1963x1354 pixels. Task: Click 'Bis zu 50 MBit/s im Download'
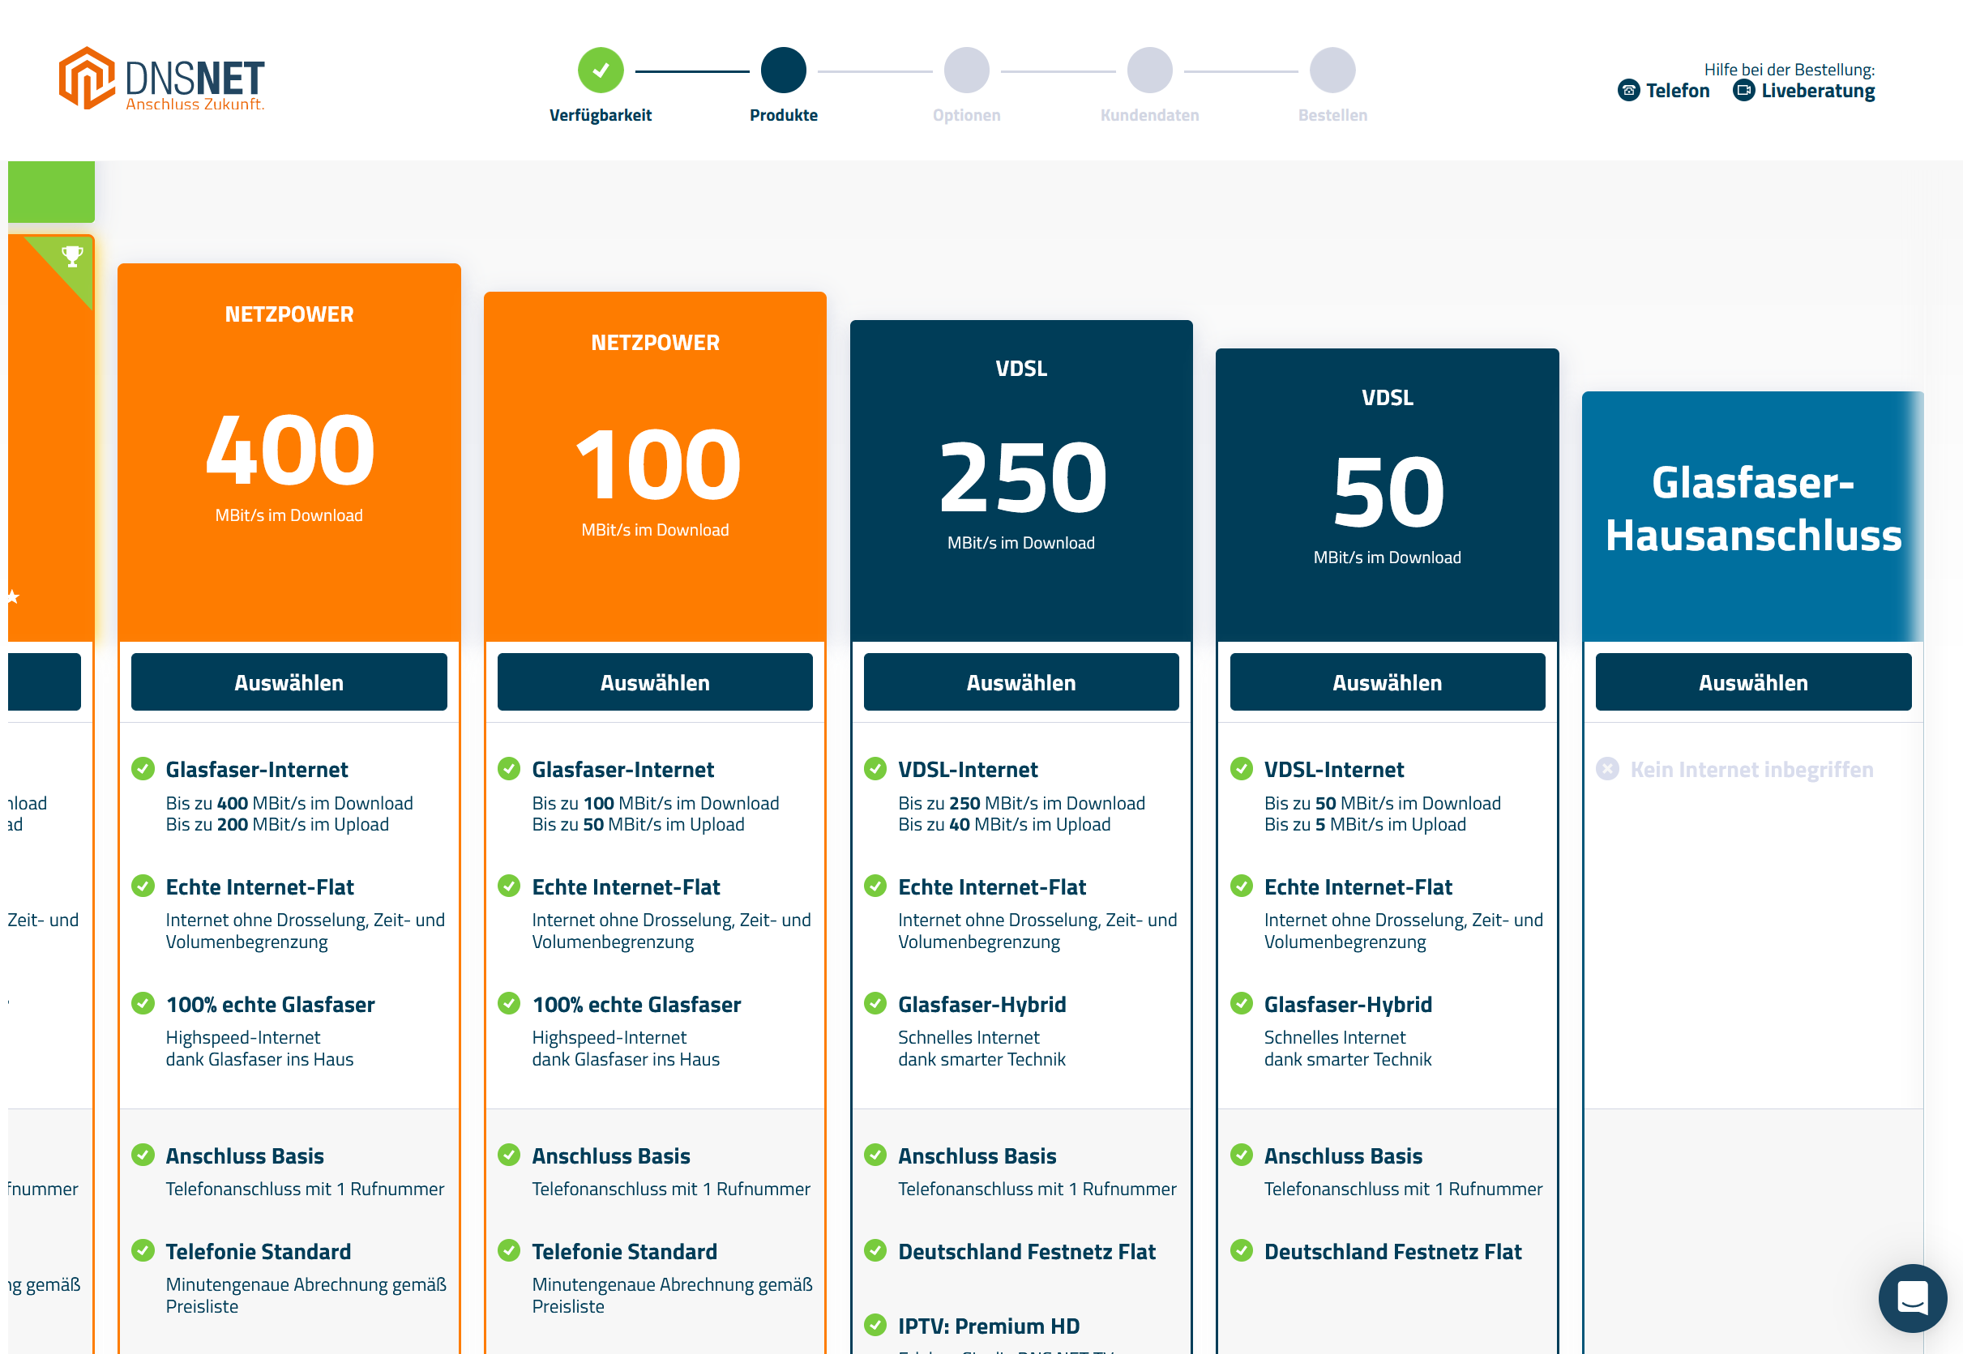pos(1383,802)
